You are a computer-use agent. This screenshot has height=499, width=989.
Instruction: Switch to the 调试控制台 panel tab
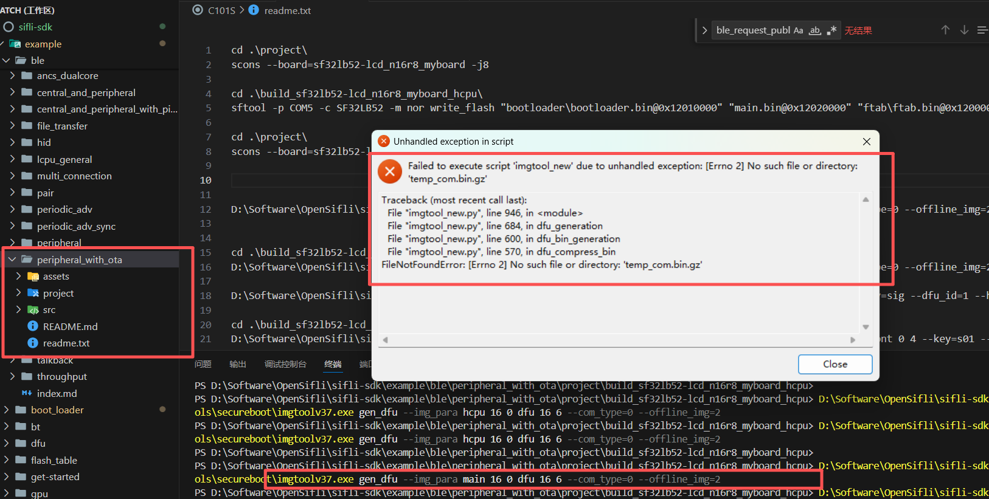click(x=285, y=364)
